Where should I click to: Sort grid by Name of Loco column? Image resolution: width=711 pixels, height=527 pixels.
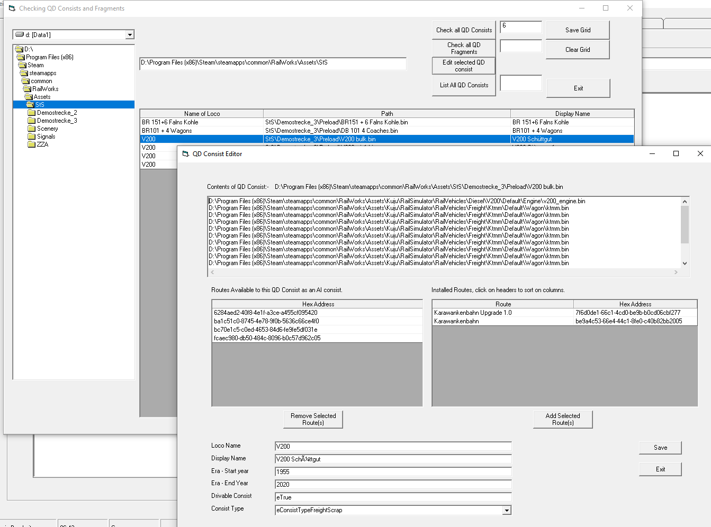[202, 114]
